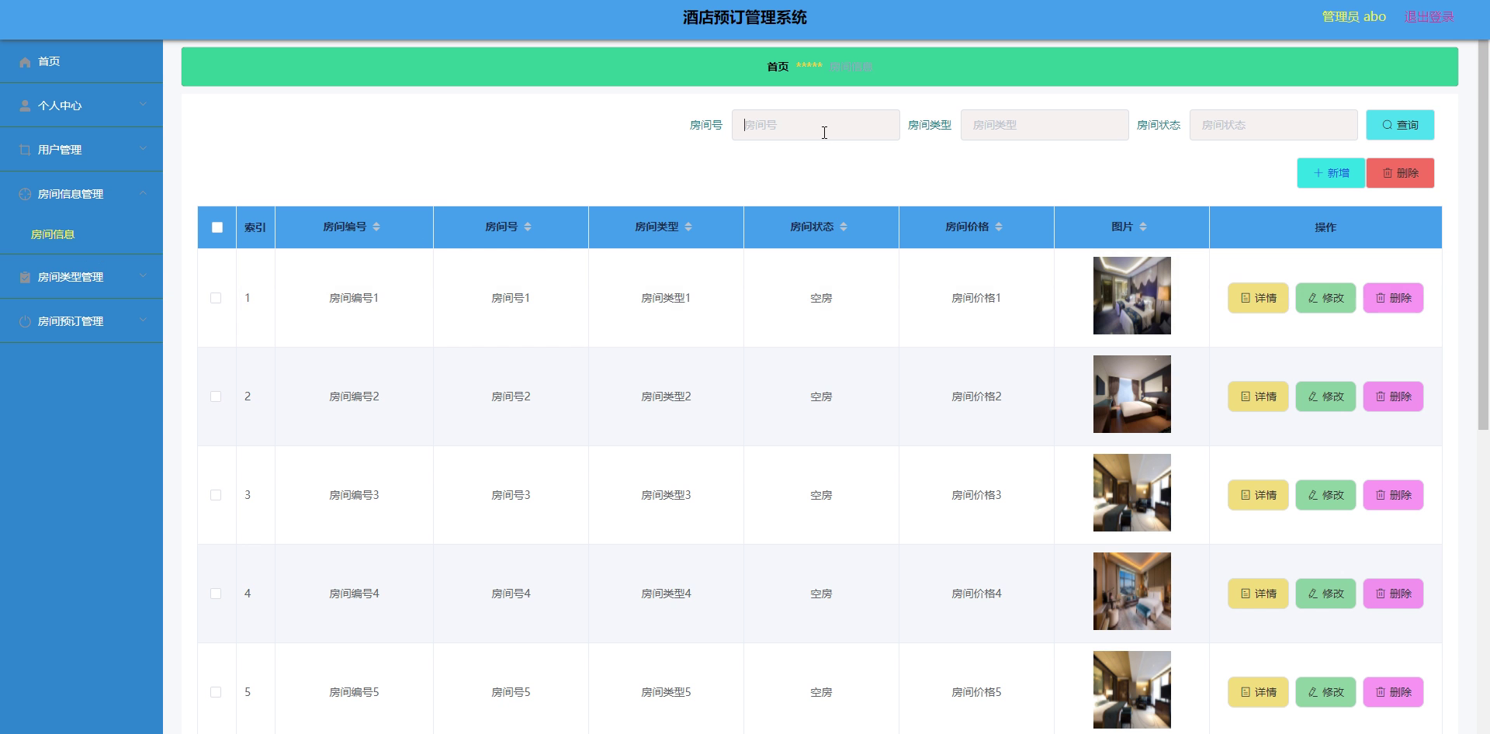Open room image thumbnail in row 3
Screen dimensions: 1490x734
[1132, 493]
